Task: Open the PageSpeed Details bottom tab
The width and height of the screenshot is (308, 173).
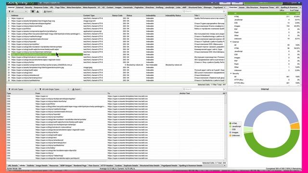Action: (x=169, y=165)
